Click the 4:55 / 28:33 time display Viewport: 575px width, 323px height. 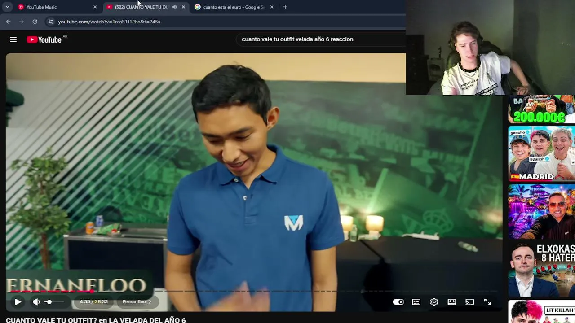tap(93, 302)
